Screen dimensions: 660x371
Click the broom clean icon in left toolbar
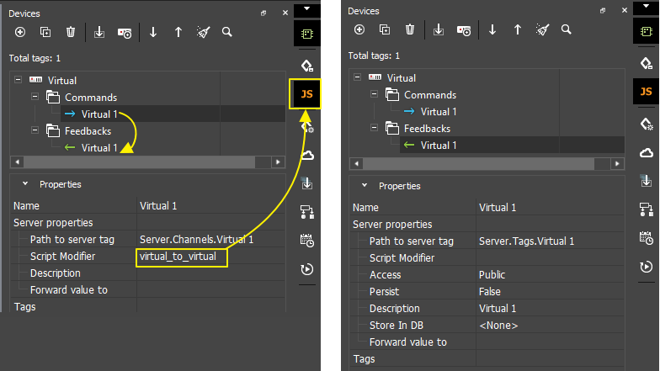pos(203,32)
